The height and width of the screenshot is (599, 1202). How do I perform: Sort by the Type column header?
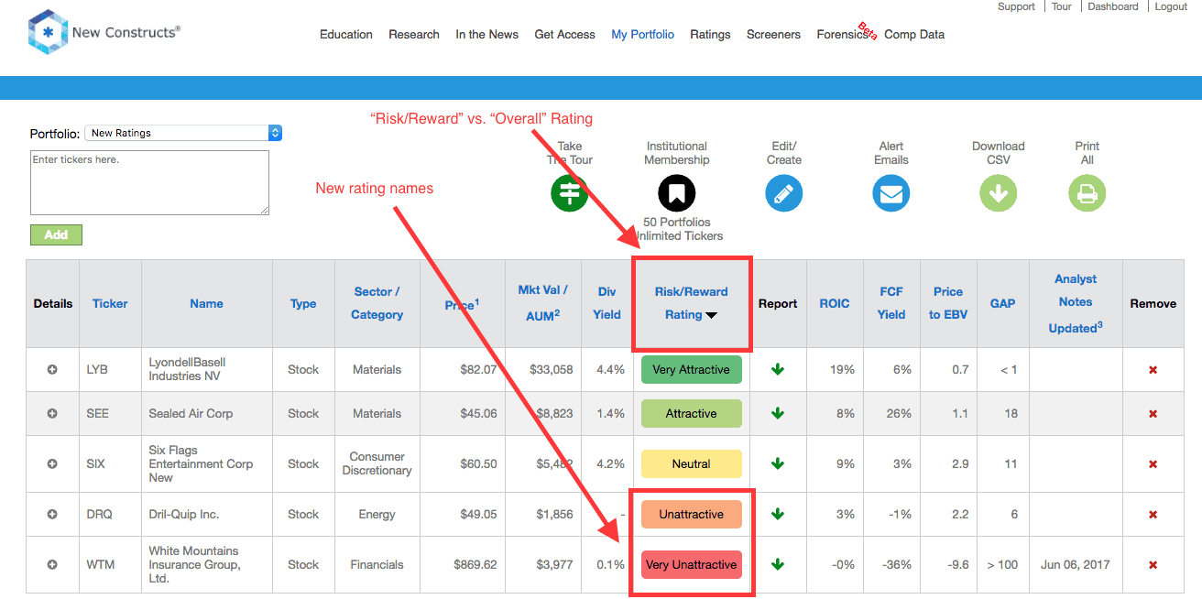[x=303, y=303]
